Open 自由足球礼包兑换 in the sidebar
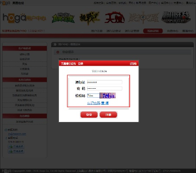This screenshot has width=196, height=173. (x=25, y=86)
